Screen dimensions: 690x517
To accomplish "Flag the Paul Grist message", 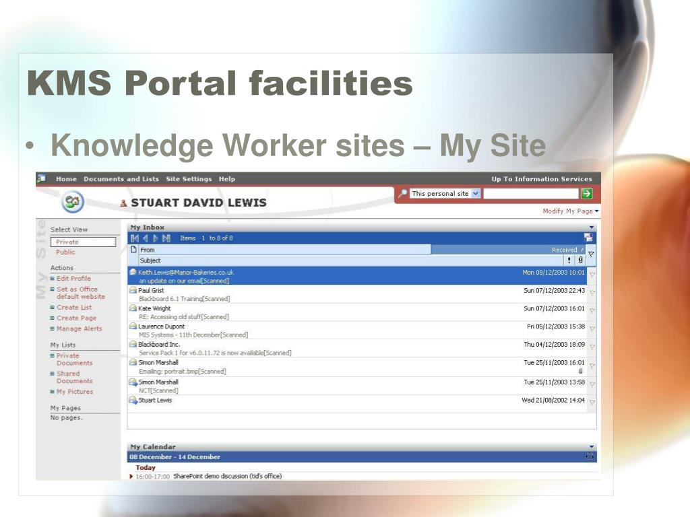I will click(x=592, y=292).
